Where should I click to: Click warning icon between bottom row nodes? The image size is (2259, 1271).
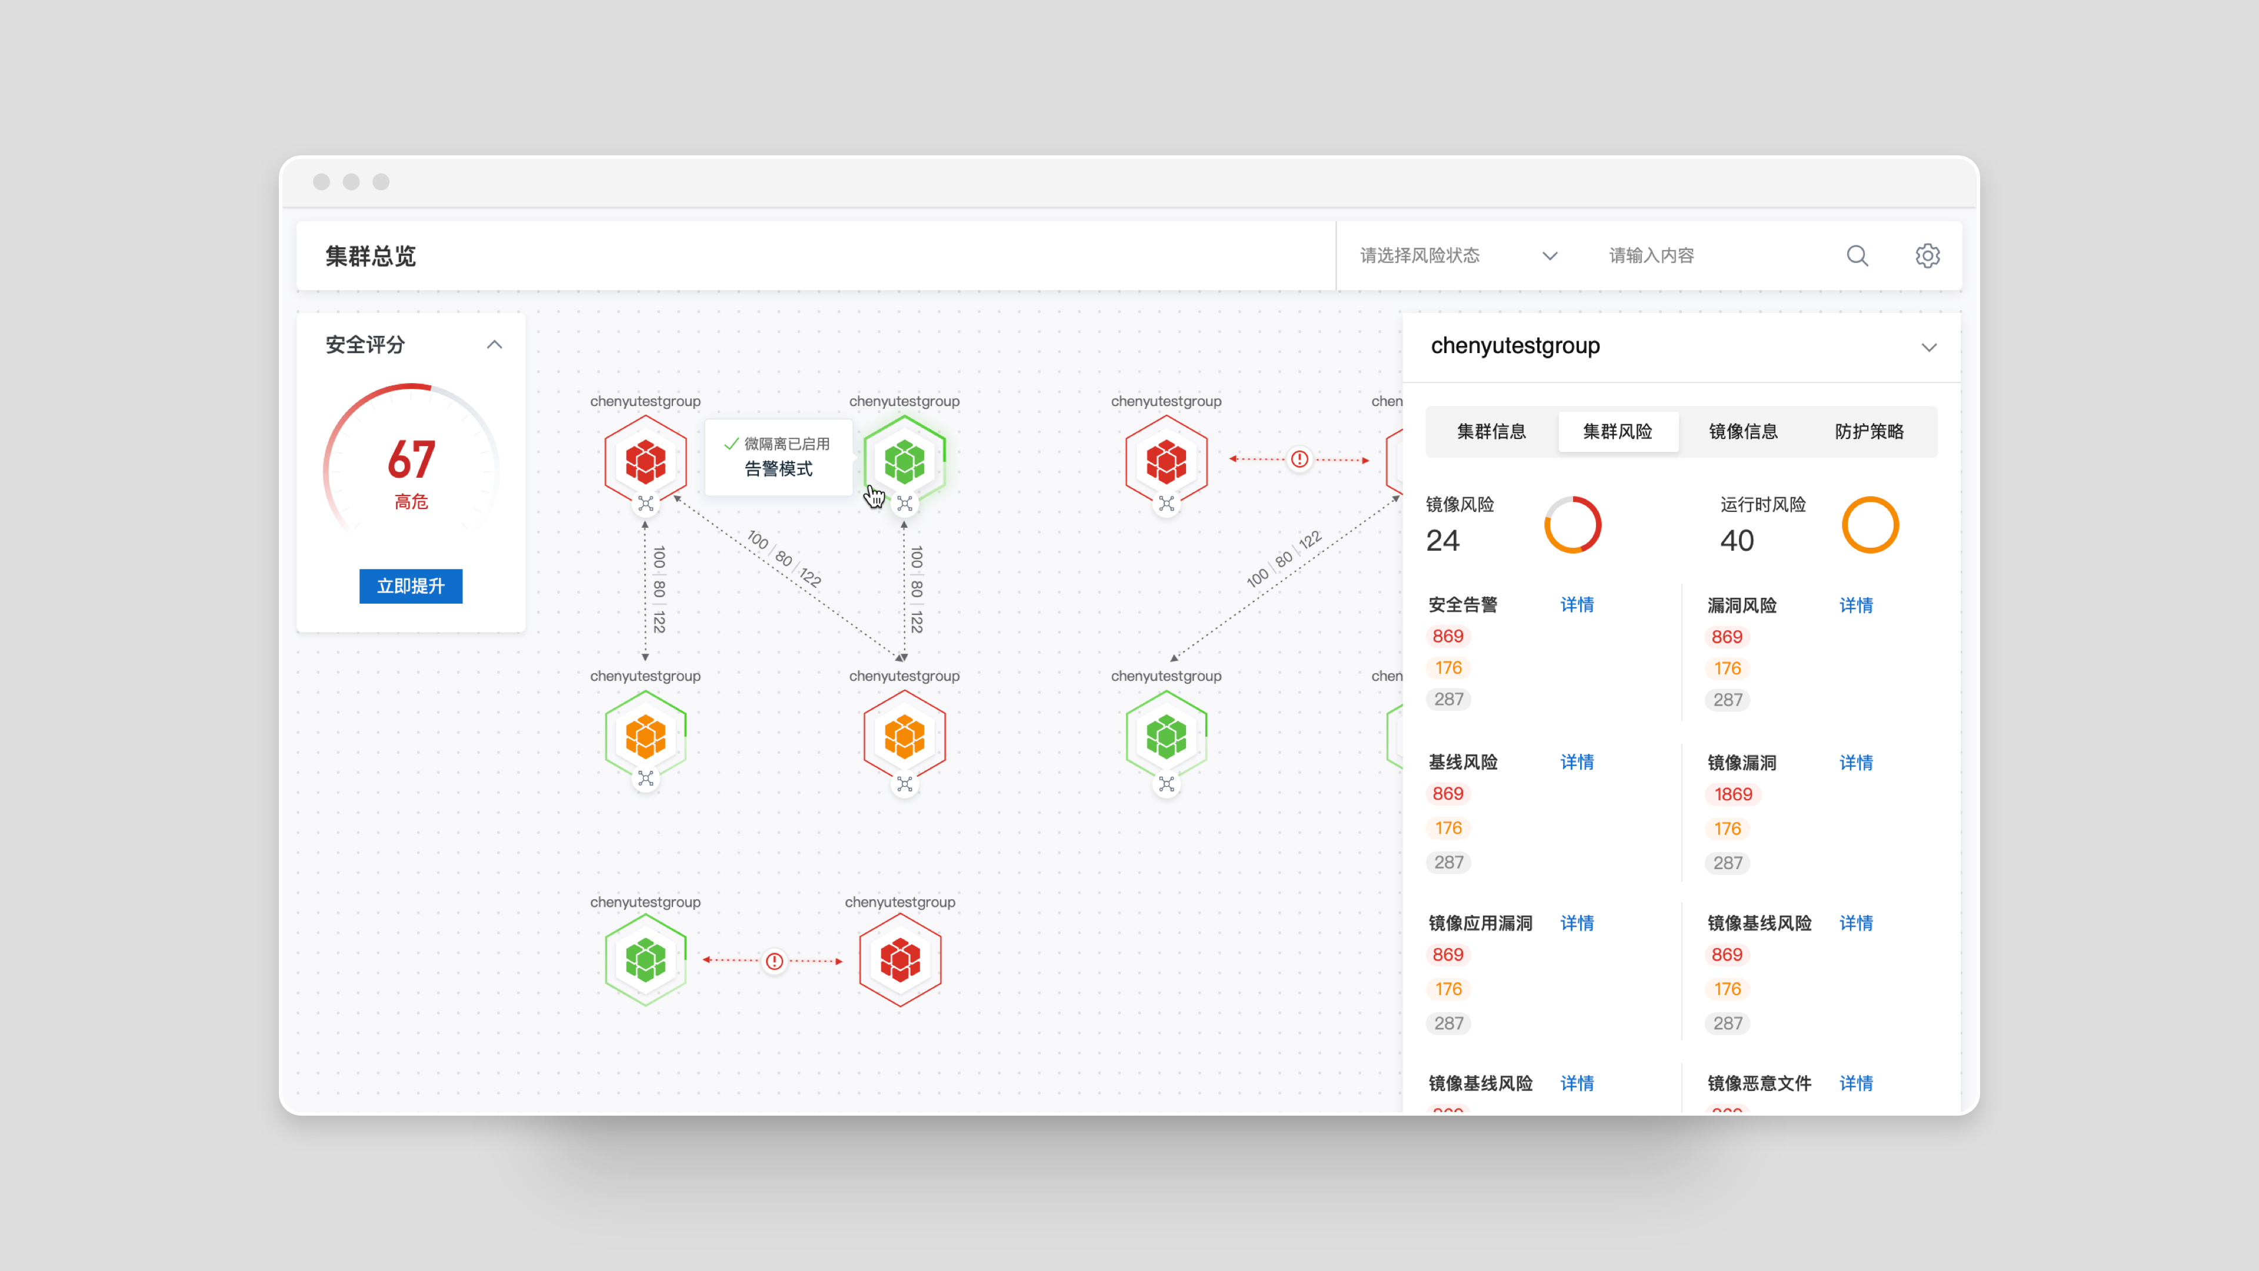[x=774, y=961]
